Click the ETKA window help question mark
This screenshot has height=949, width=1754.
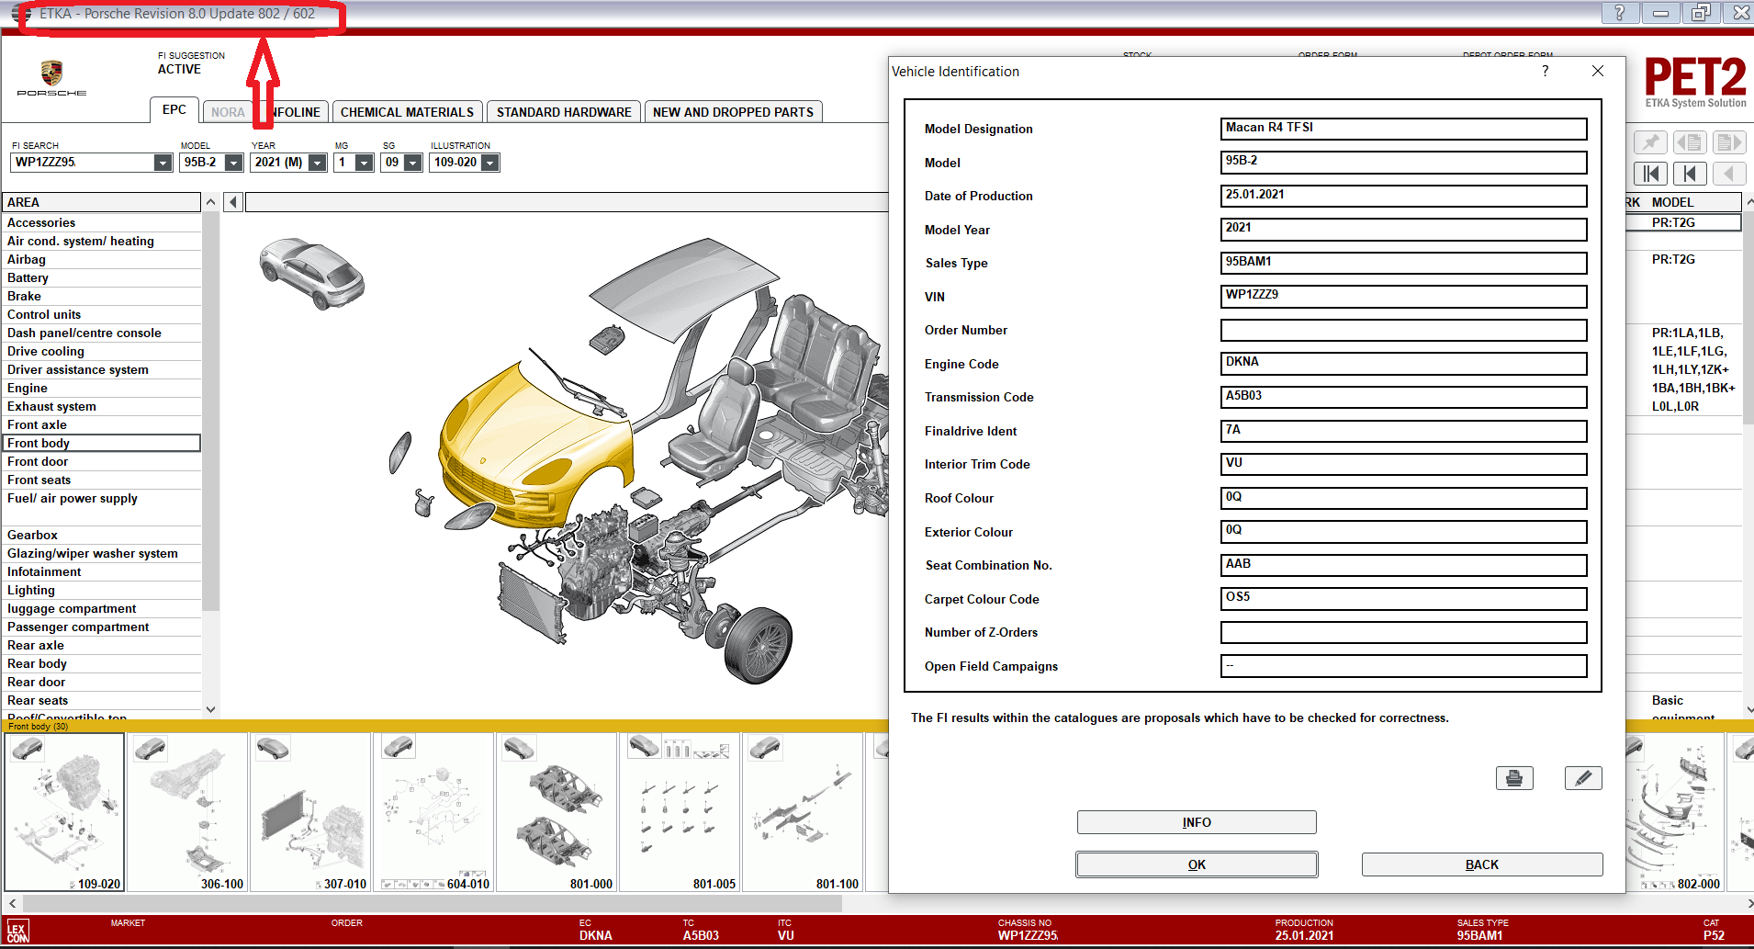point(1619,12)
